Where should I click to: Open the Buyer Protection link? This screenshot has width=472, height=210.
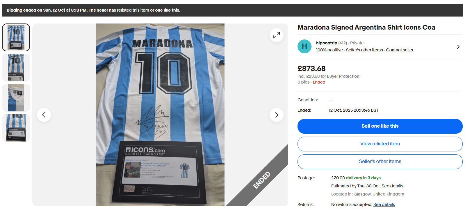(x=343, y=76)
